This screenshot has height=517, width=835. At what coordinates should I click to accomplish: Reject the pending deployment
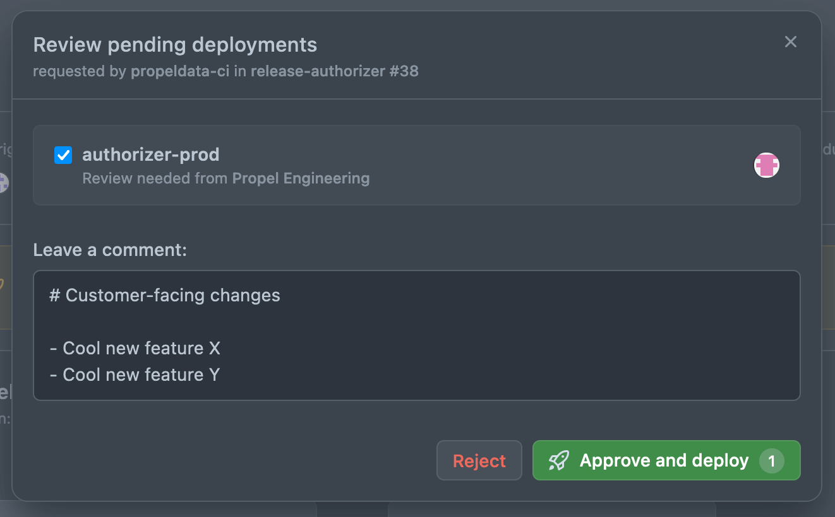click(x=479, y=461)
